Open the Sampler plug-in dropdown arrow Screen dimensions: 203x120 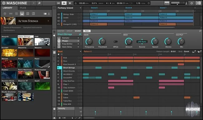click(78, 38)
